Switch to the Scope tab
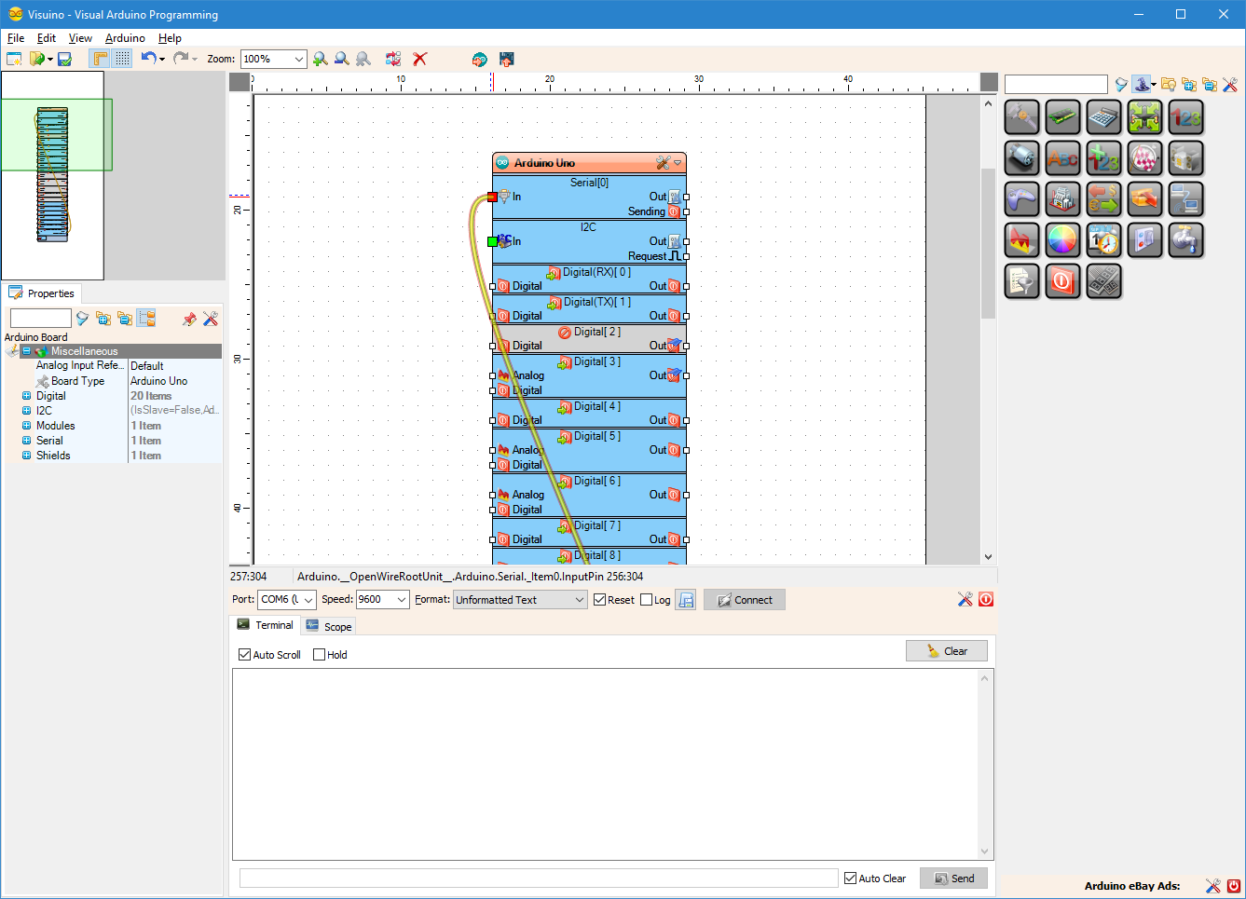 (329, 626)
